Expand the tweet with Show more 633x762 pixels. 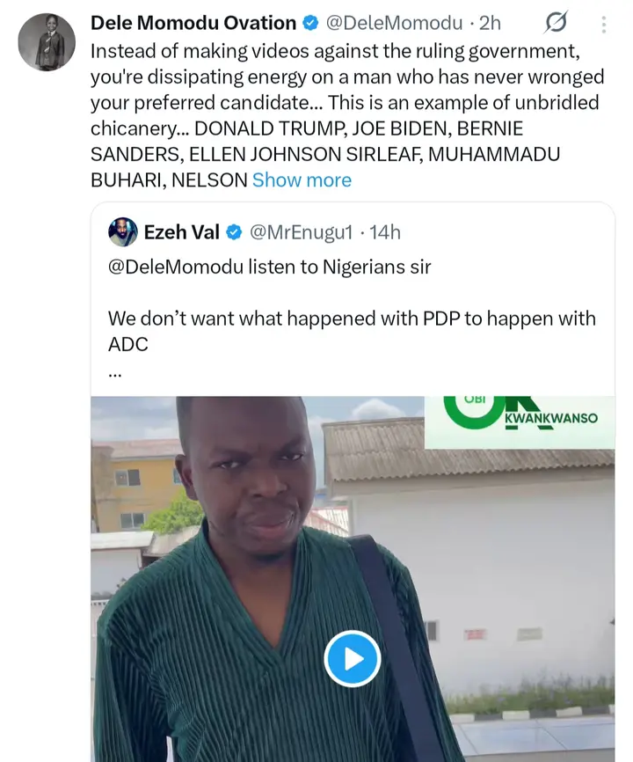pos(302,180)
